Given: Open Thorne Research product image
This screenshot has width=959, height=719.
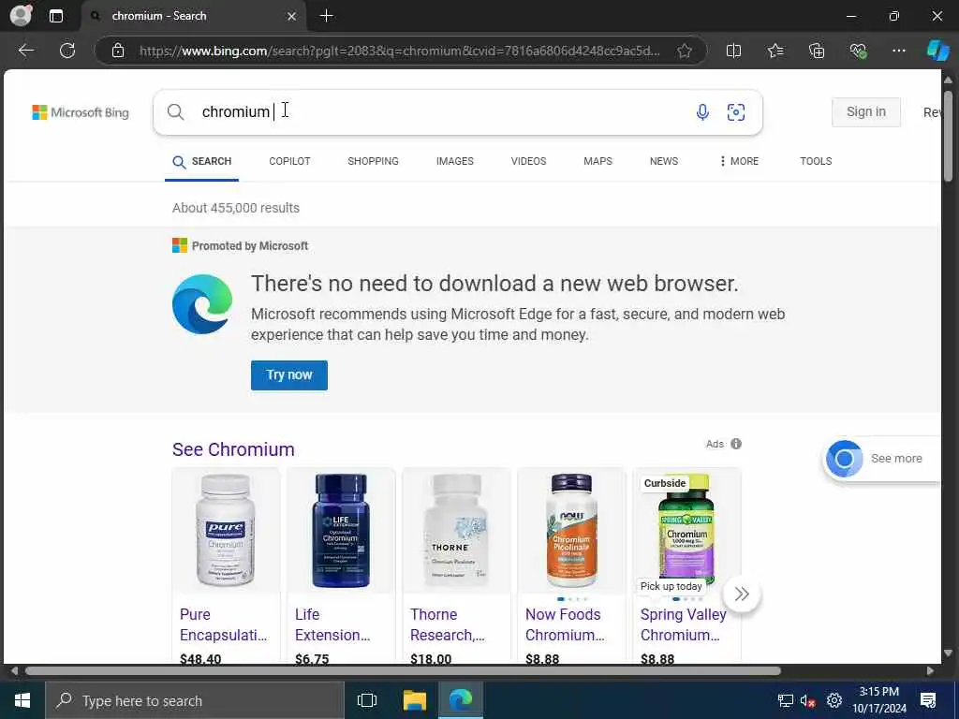Looking at the screenshot, I should (456, 530).
